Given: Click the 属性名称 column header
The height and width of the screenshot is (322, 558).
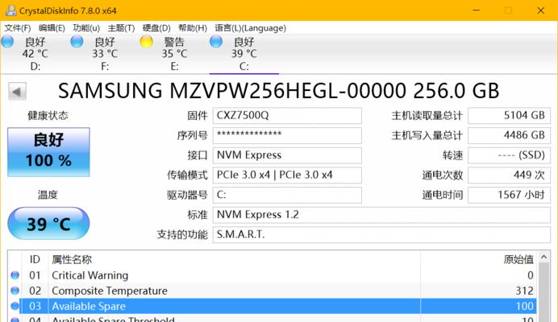Looking at the screenshot, I should tap(234, 259).
